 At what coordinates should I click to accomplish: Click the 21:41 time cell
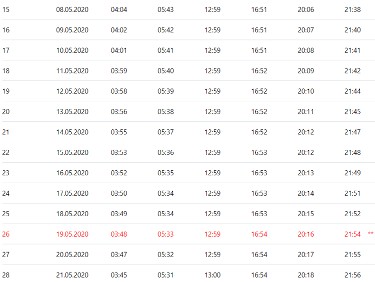point(352,50)
